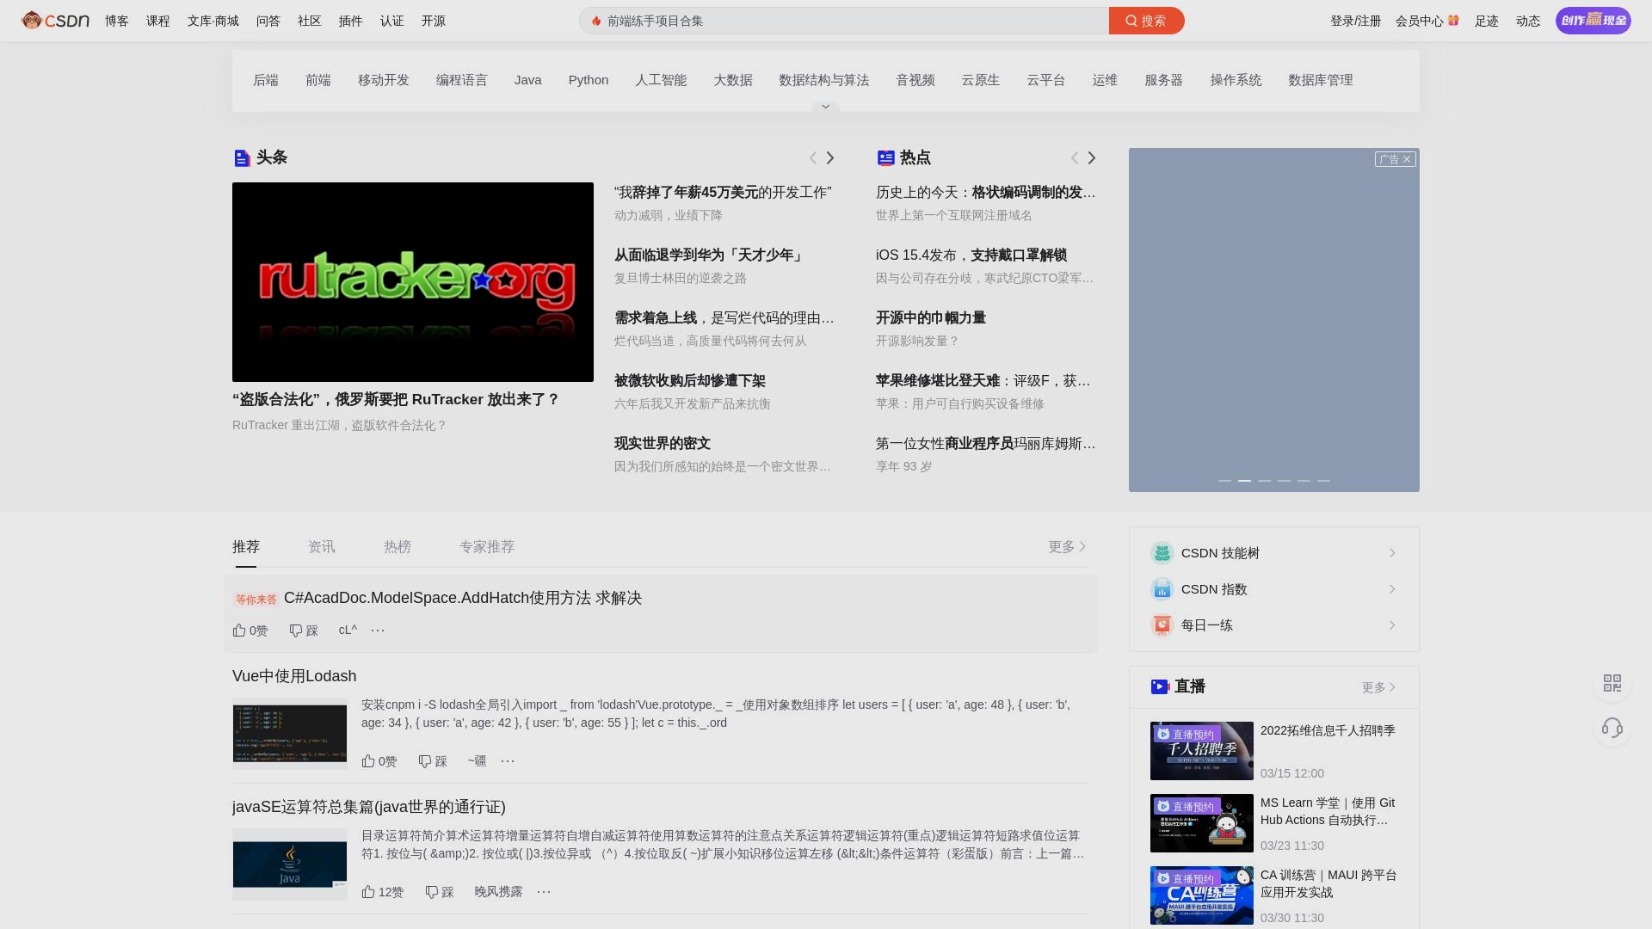Click the 创作赢现金 purple badge
1652x929 pixels.
point(1593,21)
